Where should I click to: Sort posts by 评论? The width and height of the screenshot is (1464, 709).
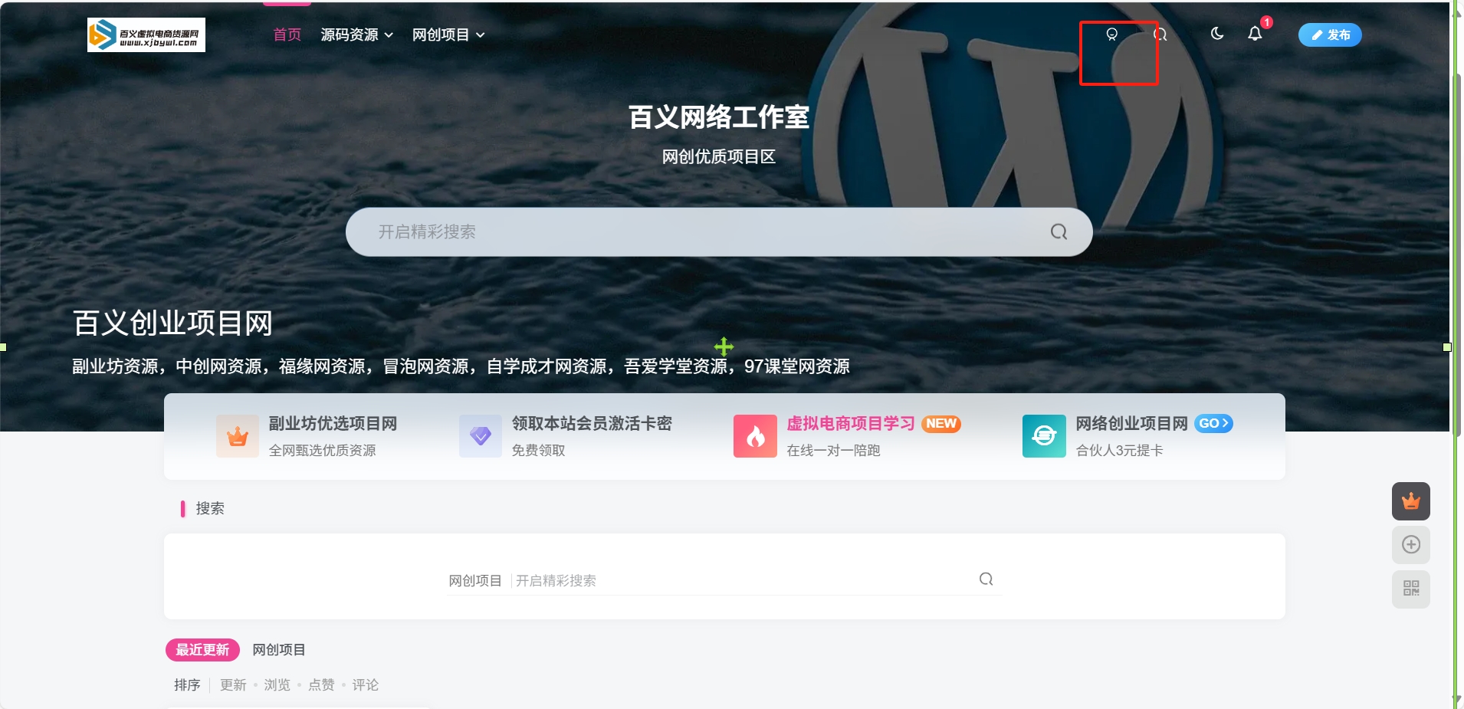pos(366,685)
